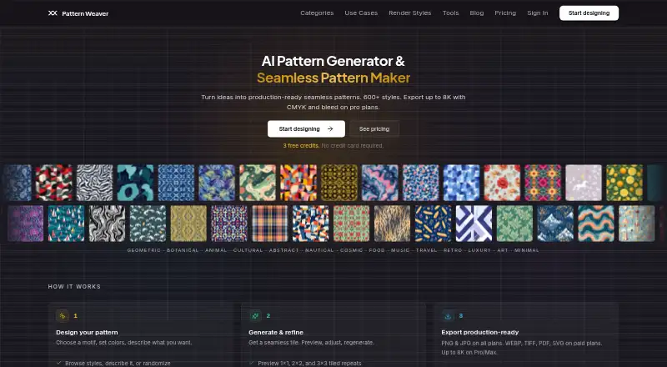The height and width of the screenshot is (367, 667).
Task: Open the Tools menu
Action: (450, 13)
